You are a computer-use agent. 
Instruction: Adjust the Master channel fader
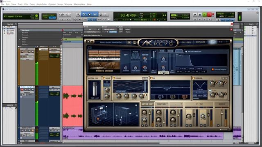click(x=222, y=113)
